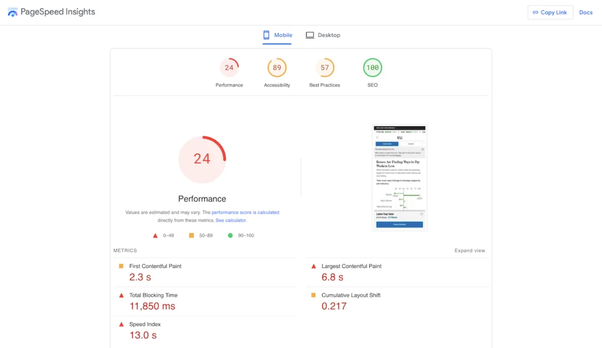This screenshot has width=602, height=348.
Task: Click orange square beside Cumulative Layout Shift
Action: 313,295
